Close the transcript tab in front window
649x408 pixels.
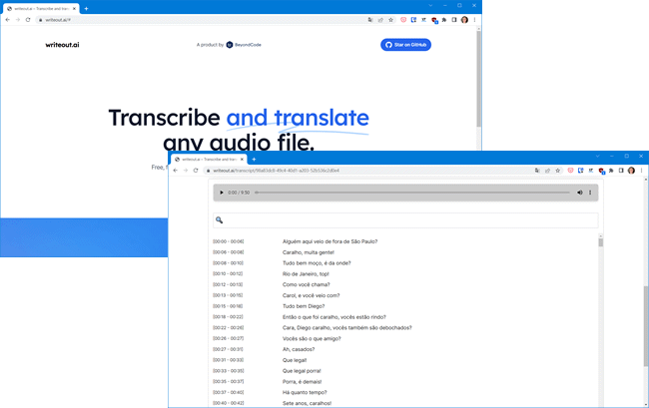coord(242,160)
